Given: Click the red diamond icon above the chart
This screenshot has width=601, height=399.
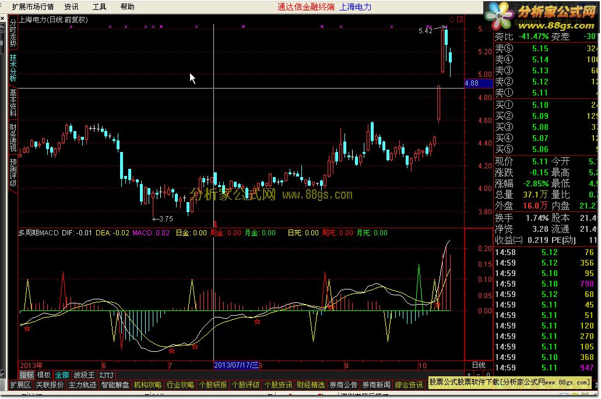Looking at the screenshot, I should (452, 19).
